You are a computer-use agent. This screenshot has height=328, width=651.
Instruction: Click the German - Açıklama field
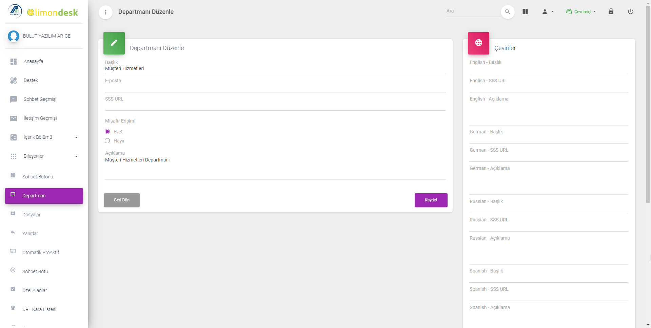(549, 182)
